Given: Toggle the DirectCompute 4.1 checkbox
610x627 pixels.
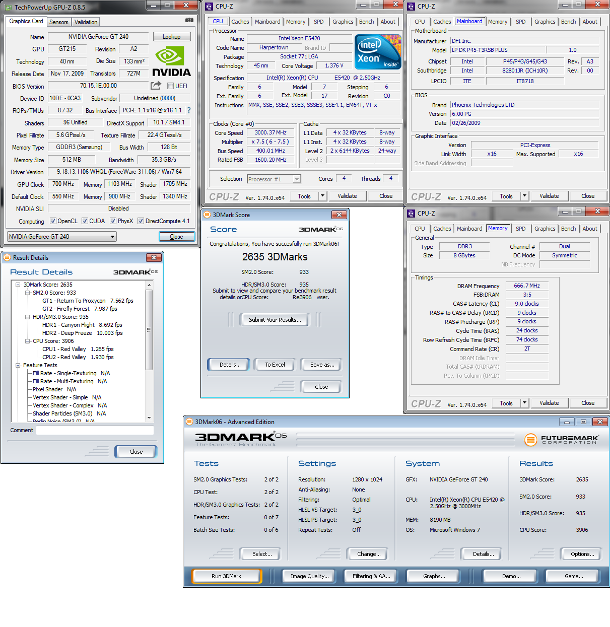Looking at the screenshot, I should coord(141,221).
